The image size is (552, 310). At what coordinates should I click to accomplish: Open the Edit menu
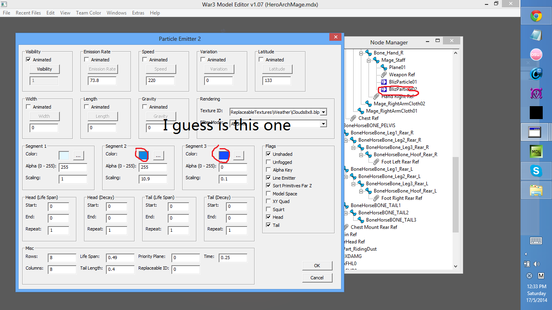tap(51, 13)
